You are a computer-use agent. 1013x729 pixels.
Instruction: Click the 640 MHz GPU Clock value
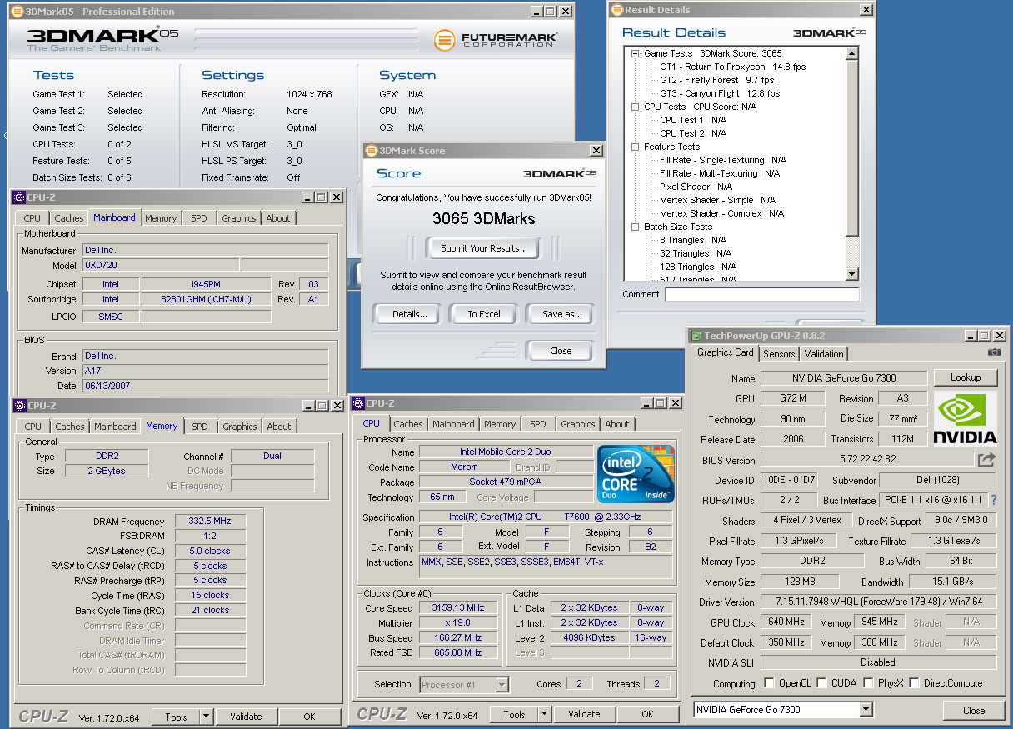(786, 622)
